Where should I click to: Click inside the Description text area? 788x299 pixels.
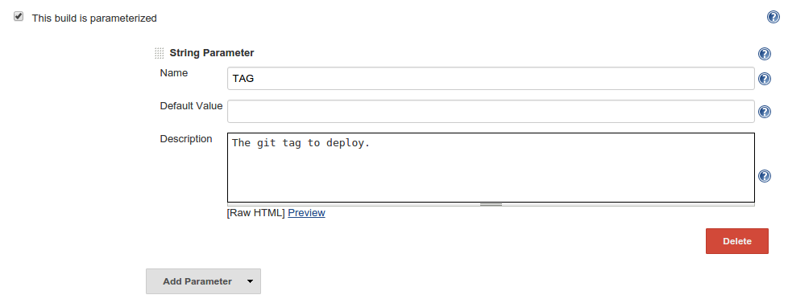point(491,167)
